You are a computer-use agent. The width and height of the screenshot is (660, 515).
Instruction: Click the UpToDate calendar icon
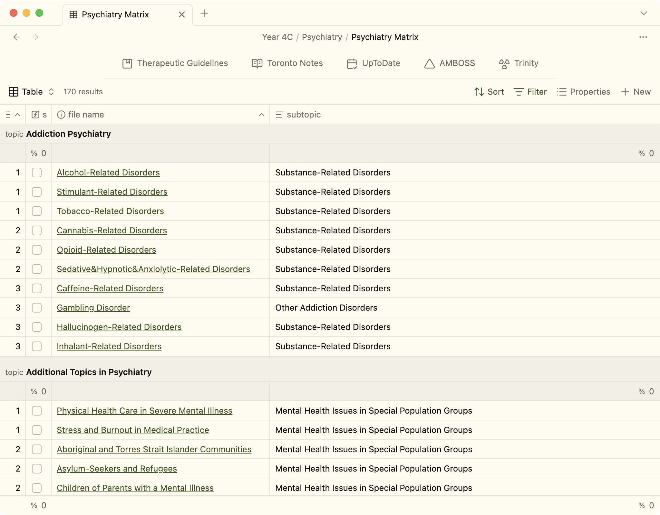pyautogui.click(x=352, y=63)
